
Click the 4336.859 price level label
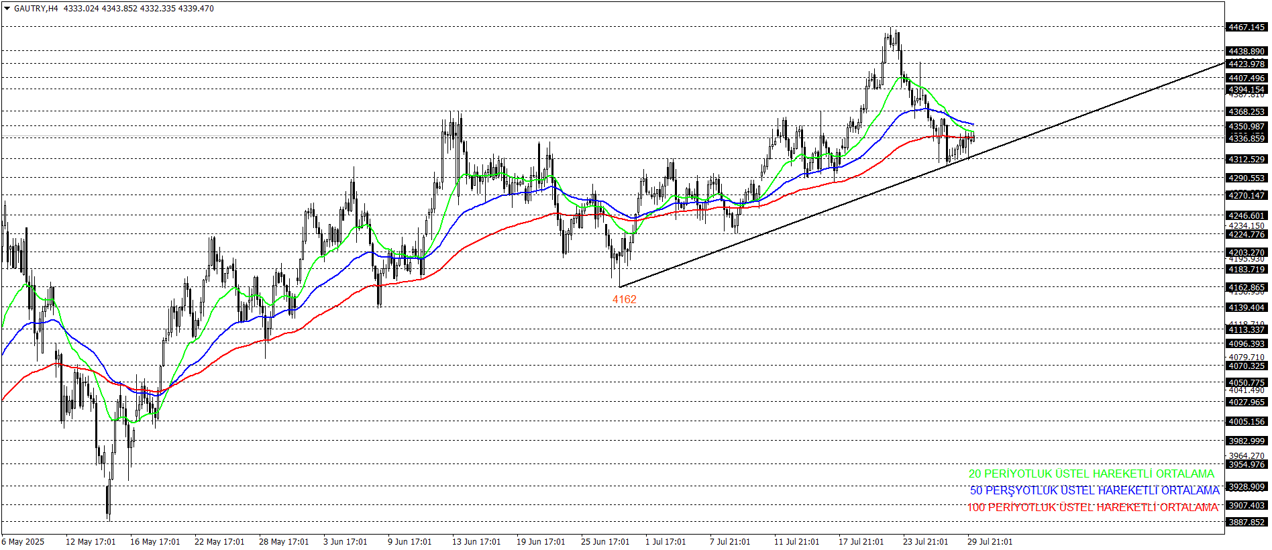[1247, 139]
